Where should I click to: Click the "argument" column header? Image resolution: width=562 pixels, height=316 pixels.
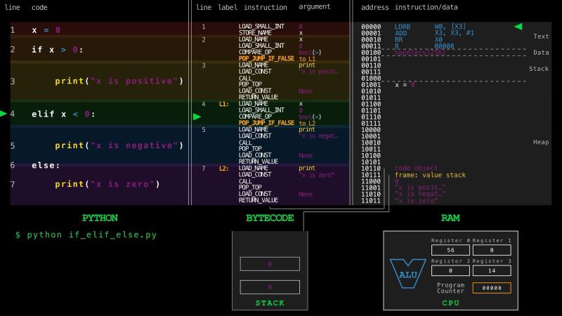pos(315,7)
